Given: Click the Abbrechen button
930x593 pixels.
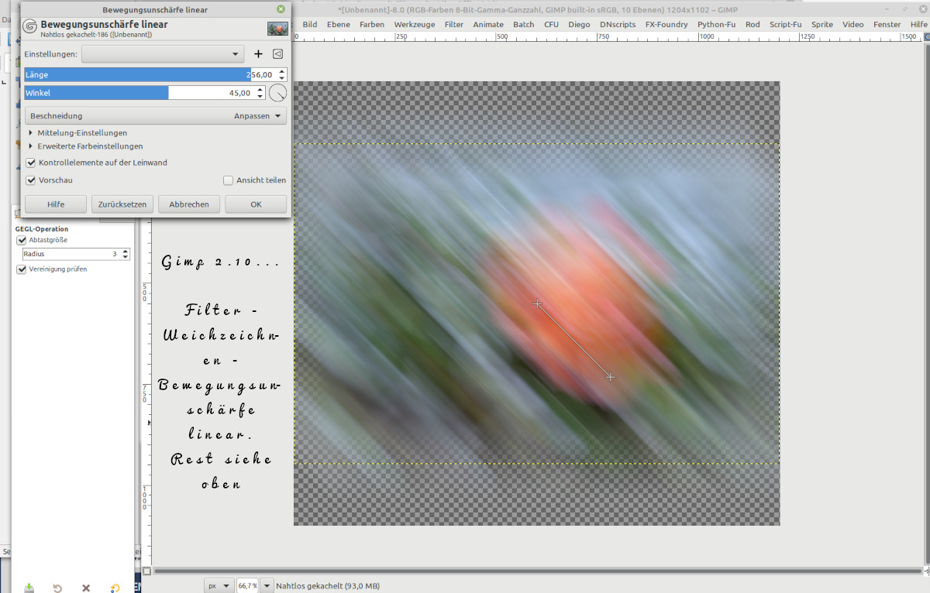Looking at the screenshot, I should coord(189,204).
